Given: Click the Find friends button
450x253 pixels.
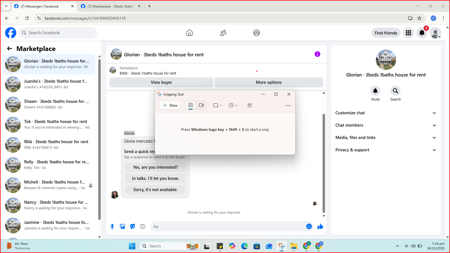Looking at the screenshot, I should pos(386,33).
